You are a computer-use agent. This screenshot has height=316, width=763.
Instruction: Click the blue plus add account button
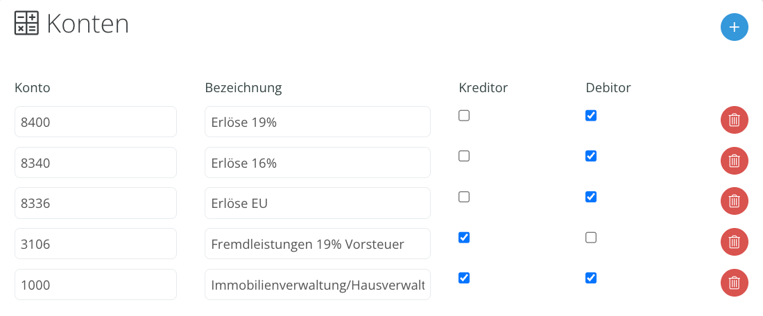tap(735, 27)
